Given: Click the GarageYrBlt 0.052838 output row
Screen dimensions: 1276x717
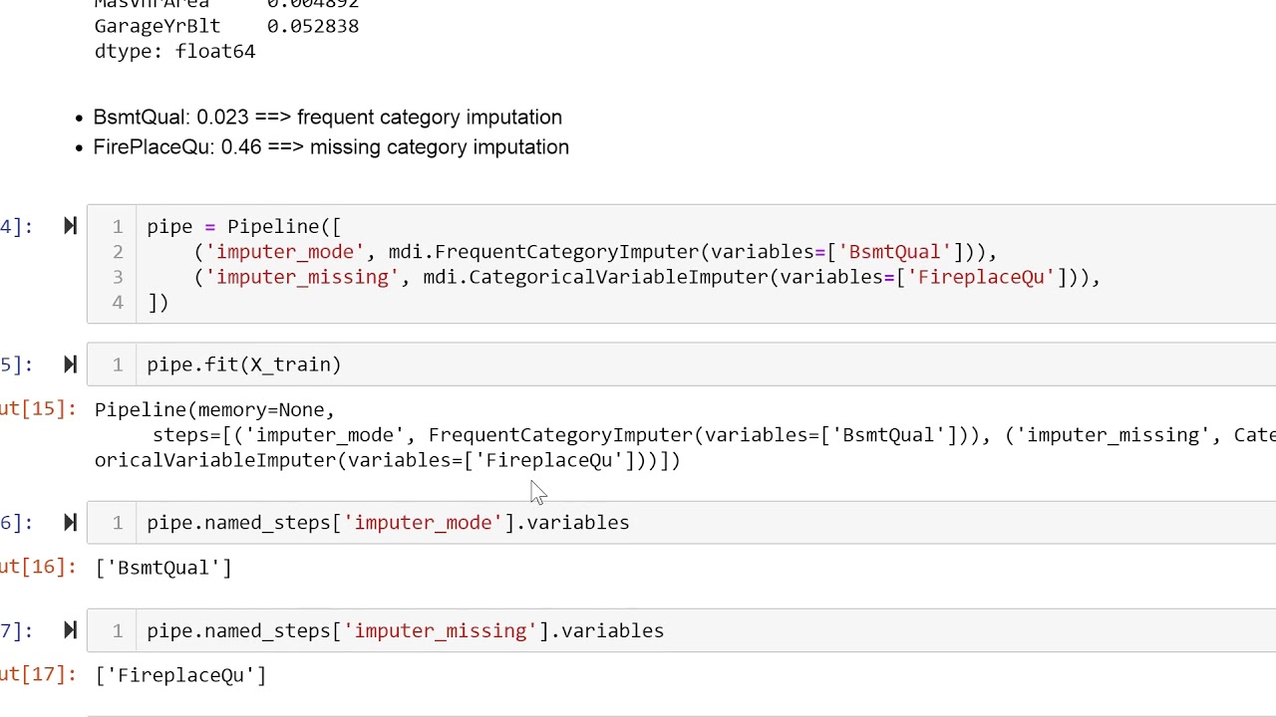Looking at the screenshot, I should (x=226, y=27).
